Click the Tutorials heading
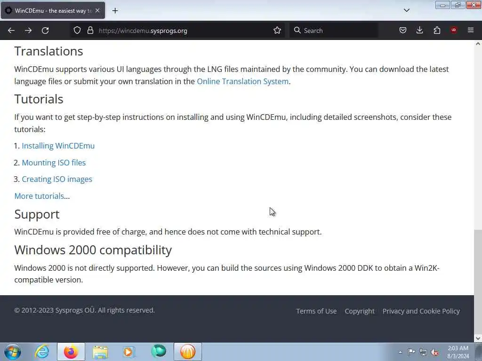The image size is (482, 361). click(x=39, y=99)
